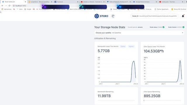The width and height of the screenshot is (187, 105).
Task: Refresh the dashboard with the circular arrow
Action: click(113, 16)
